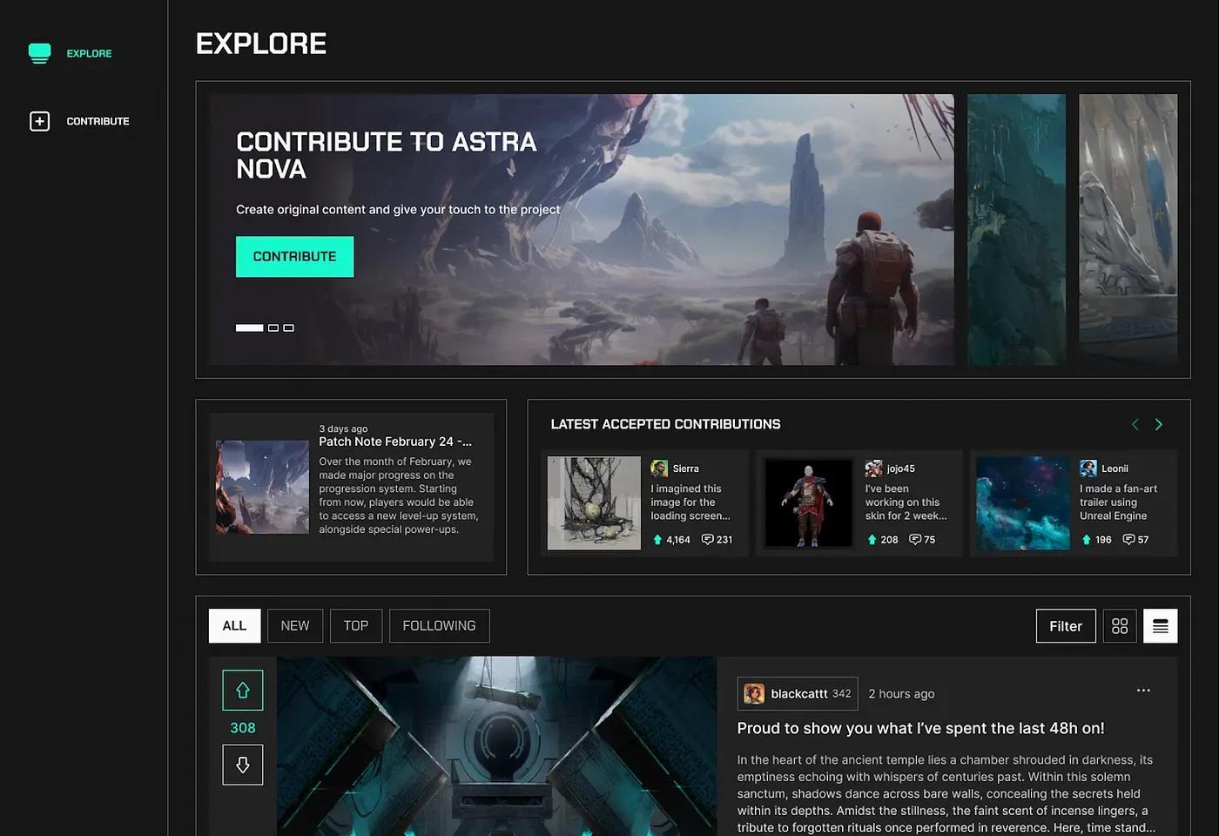Click the CONTRIBUTE button on the banner
This screenshot has width=1219, height=836.
294,256
